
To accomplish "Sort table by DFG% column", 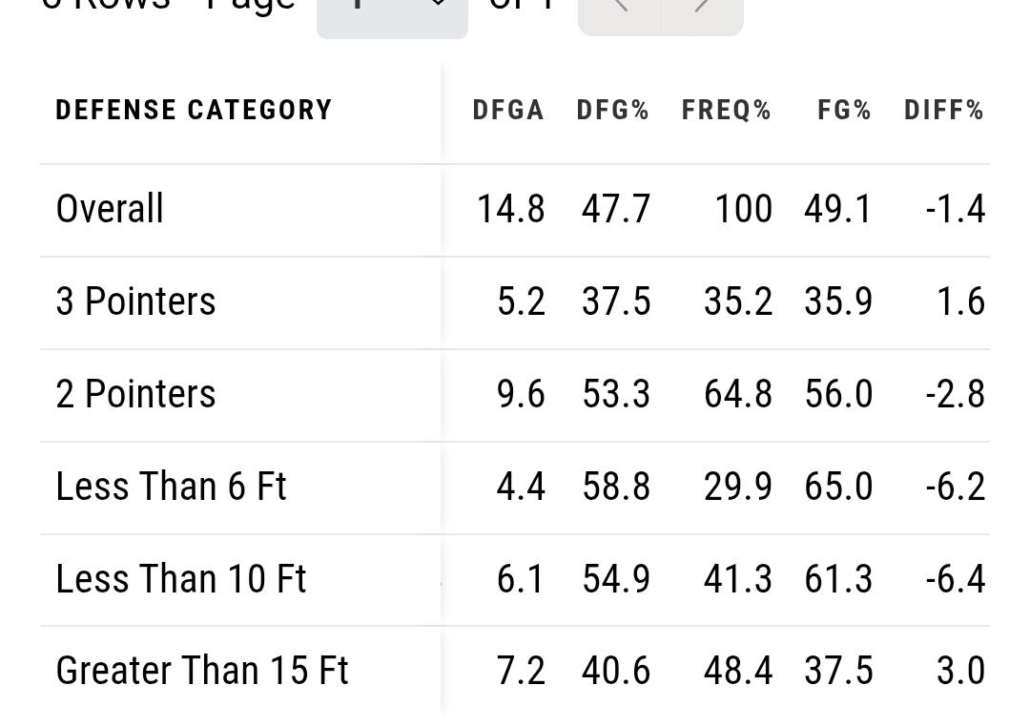I will [x=613, y=110].
